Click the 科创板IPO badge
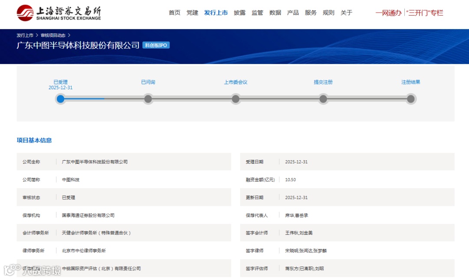Screen dimensions: 469x279 pyautogui.click(x=156, y=45)
